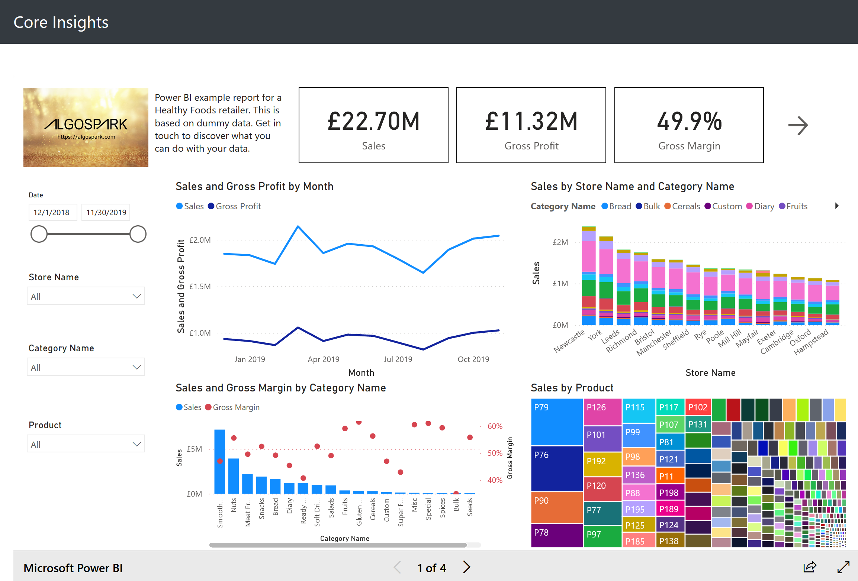Click the left handle of the Date range slider
This screenshot has height=581, width=858.
coord(39,234)
